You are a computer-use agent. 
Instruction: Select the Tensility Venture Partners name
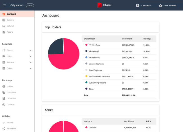coord(99,77)
